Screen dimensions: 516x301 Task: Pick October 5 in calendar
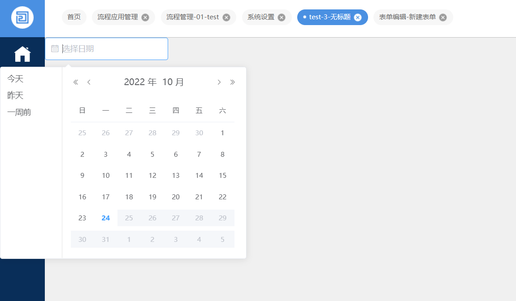click(152, 154)
